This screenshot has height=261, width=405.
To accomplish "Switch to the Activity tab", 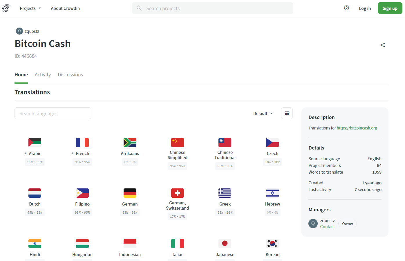I will pos(43,75).
